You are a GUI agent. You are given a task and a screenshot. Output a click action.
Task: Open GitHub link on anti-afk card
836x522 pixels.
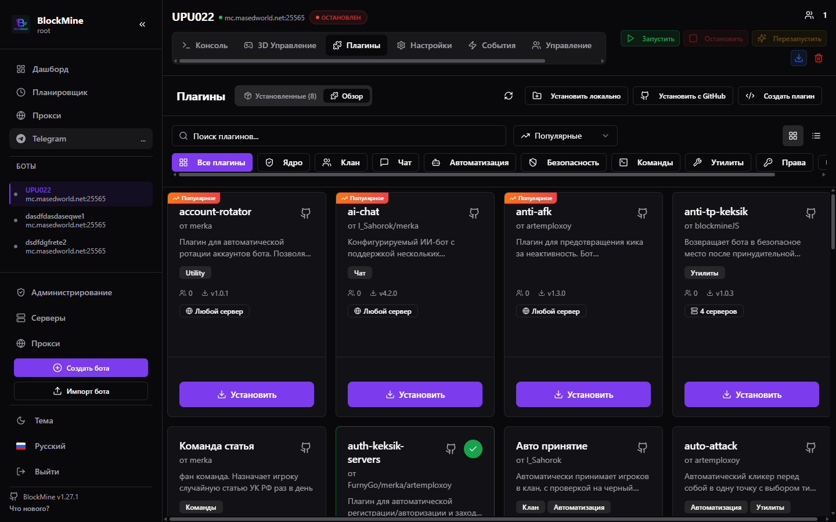click(x=642, y=213)
